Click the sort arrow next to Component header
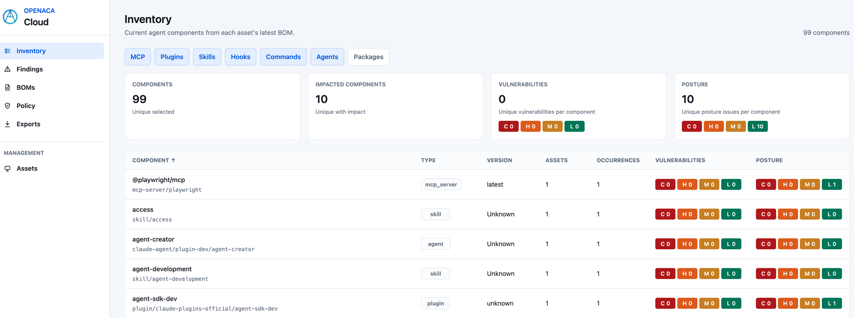 173,160
